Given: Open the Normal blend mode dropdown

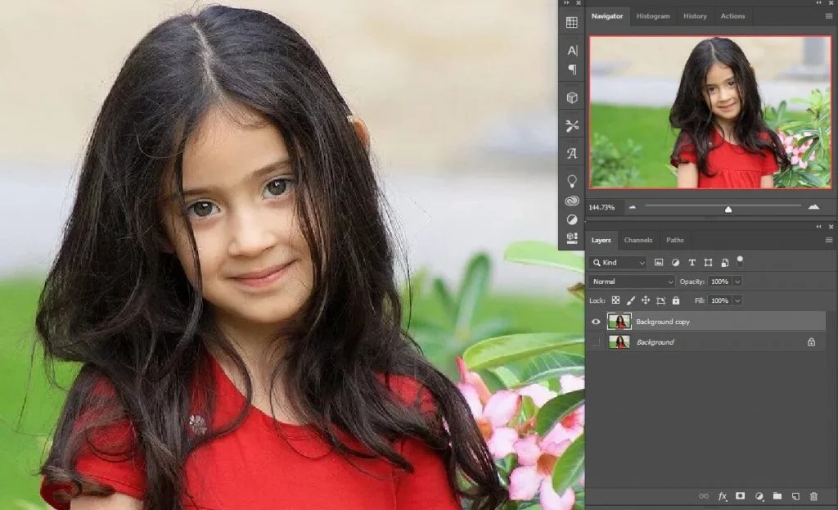Looking at the screenshot, I should point(632,281).
